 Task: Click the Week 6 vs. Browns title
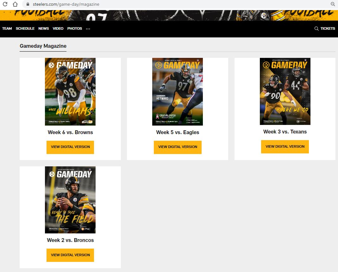point(70,132)
